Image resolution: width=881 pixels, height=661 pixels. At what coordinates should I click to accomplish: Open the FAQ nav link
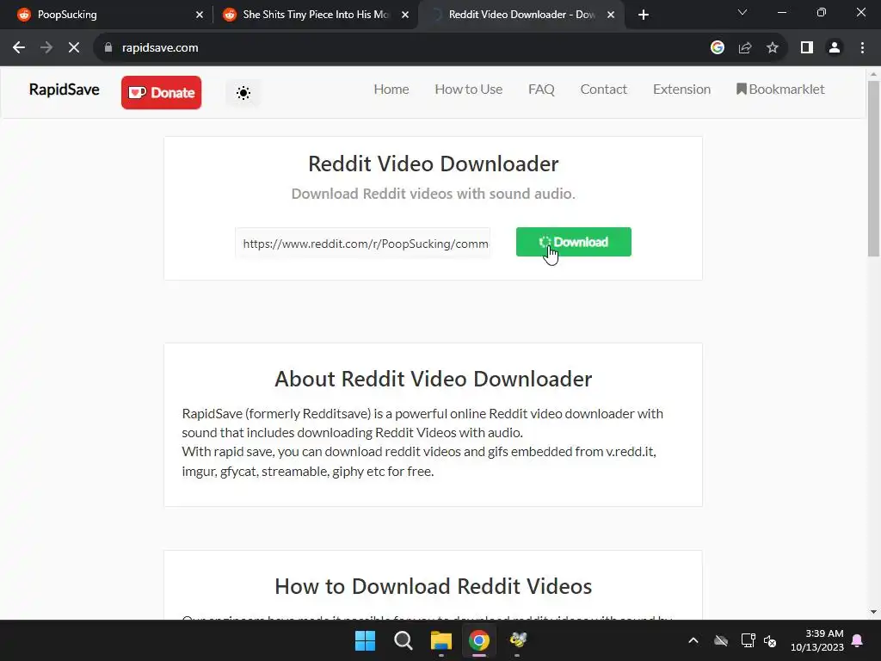pos(541,90)
